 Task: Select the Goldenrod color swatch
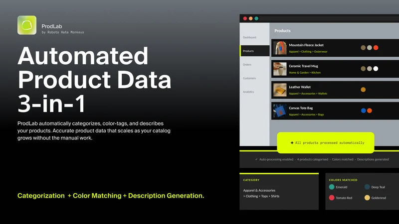[367, 198]
